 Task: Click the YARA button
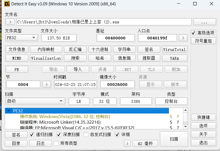[x=175, y=58]
